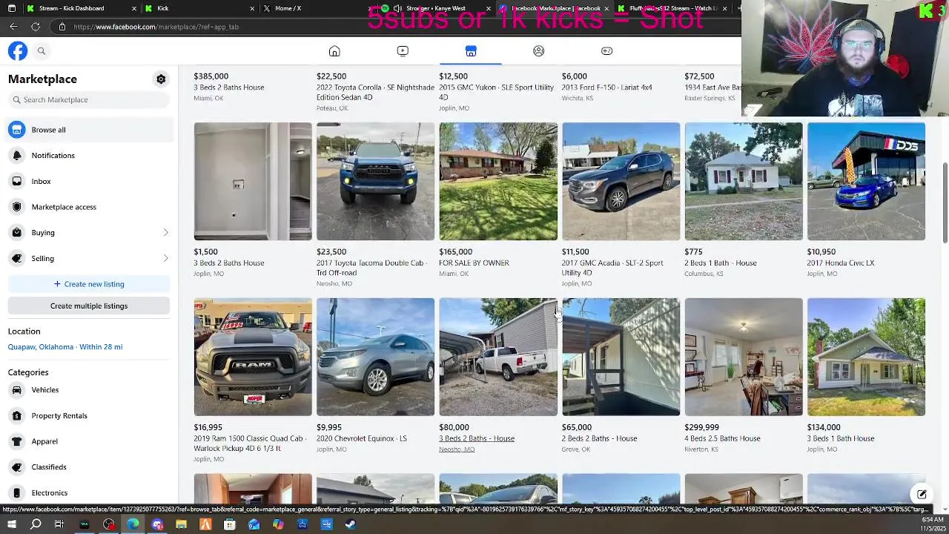949x534 pixels.
Task: Click 2017 Honda Civic LX title
Action: [x=841, y=263]
